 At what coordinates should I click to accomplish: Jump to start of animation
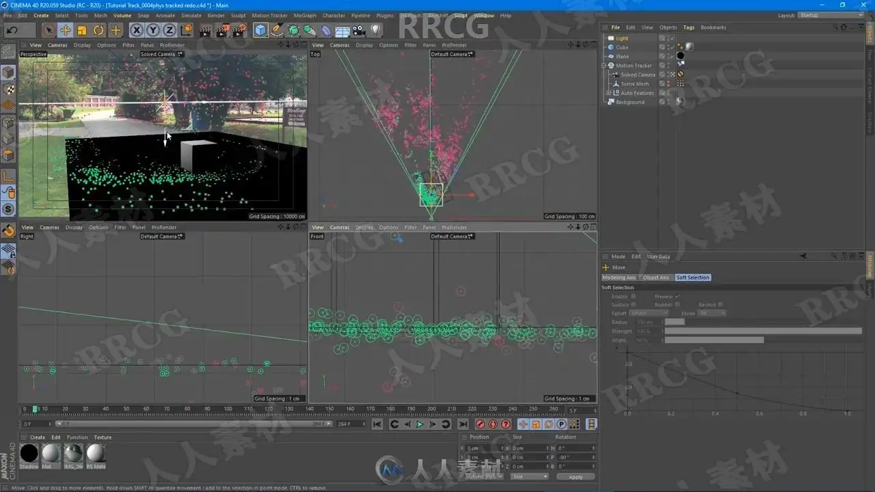point(377,424)
